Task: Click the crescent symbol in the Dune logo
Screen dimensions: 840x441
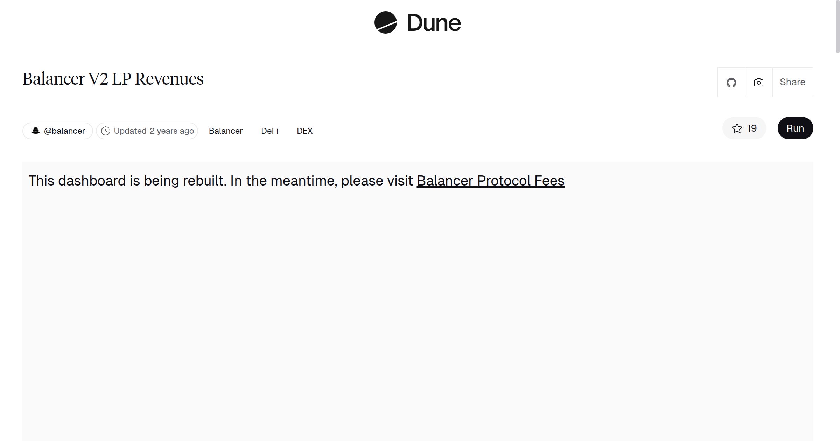Action: 385,22
